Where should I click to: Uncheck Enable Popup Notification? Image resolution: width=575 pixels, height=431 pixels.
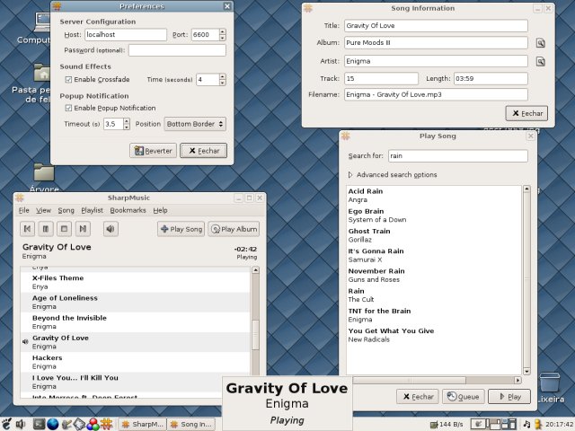[x=68, y=108]
